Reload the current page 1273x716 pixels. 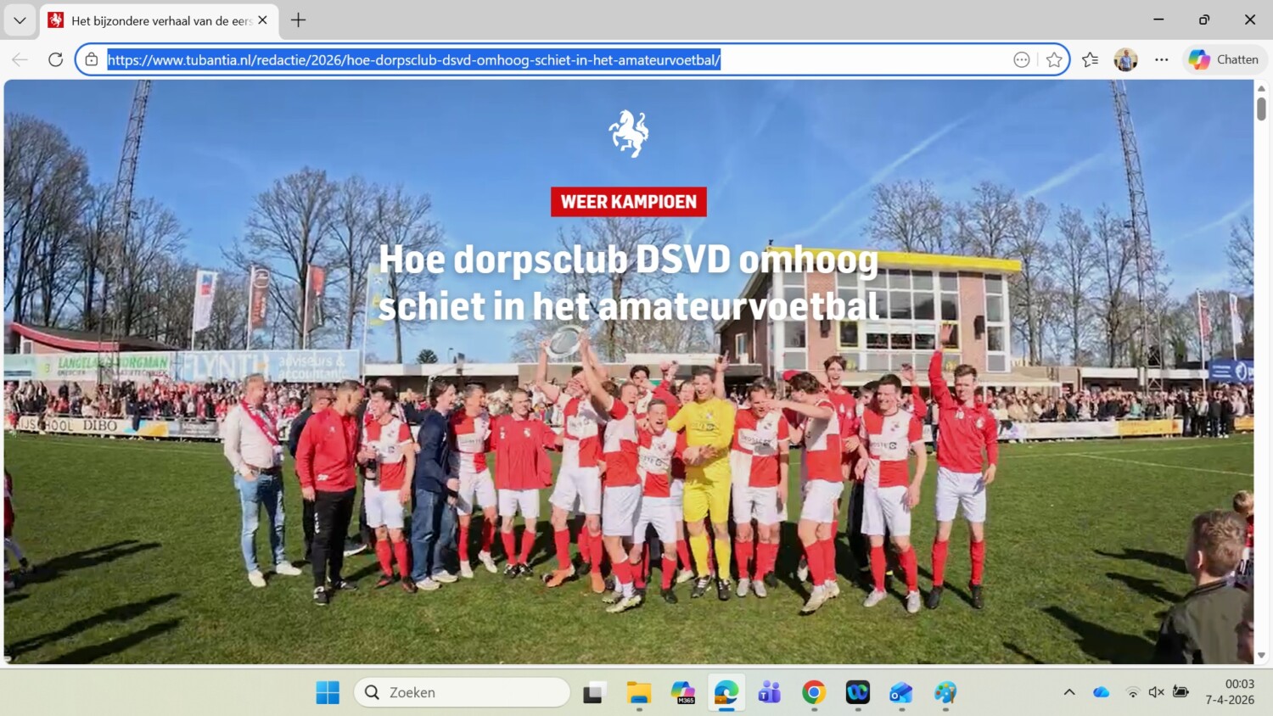[x=56, y=59]
